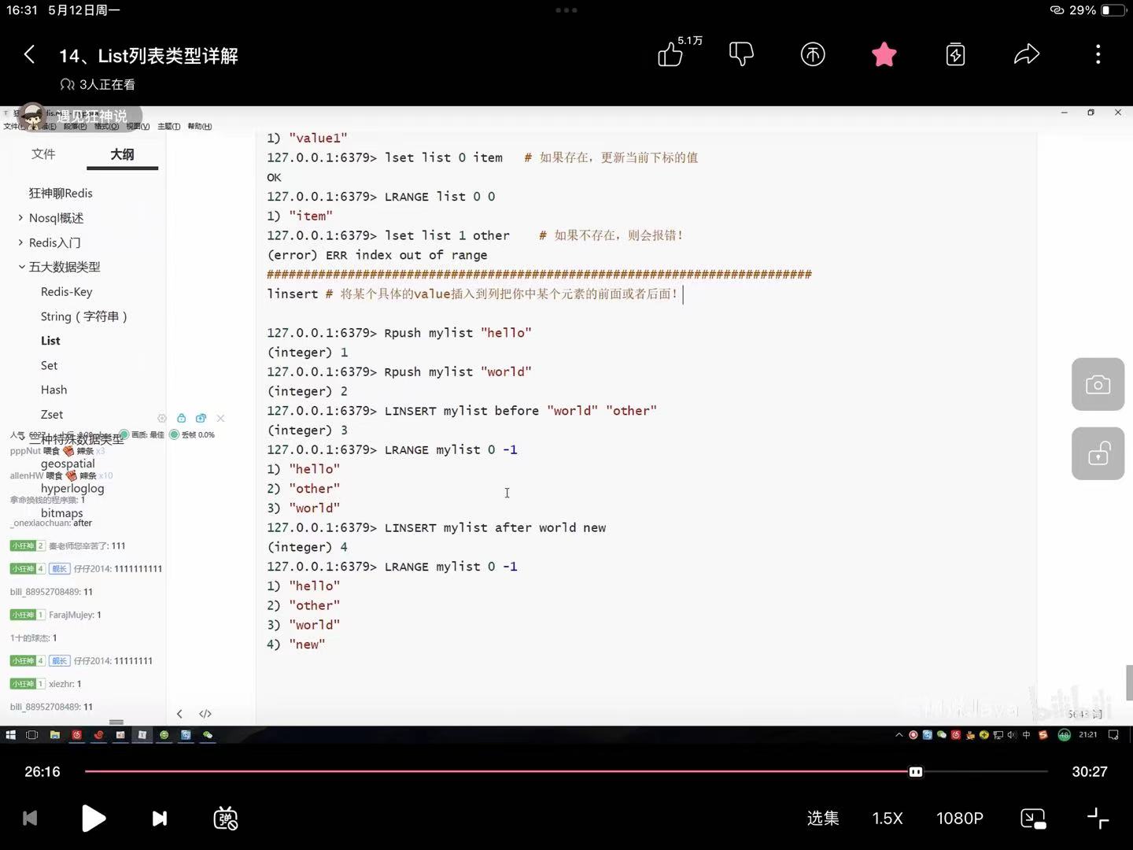Screen dimensions: 1133x850
Task: Tap the uploader avatar 遇见狂神说
Action: [31, 116]
